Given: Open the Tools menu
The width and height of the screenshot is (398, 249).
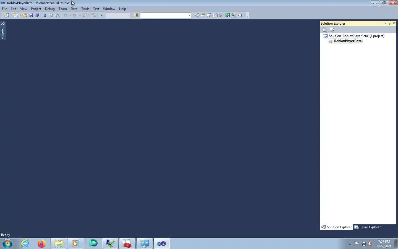Looking at the screenshot, I should 85,9.
